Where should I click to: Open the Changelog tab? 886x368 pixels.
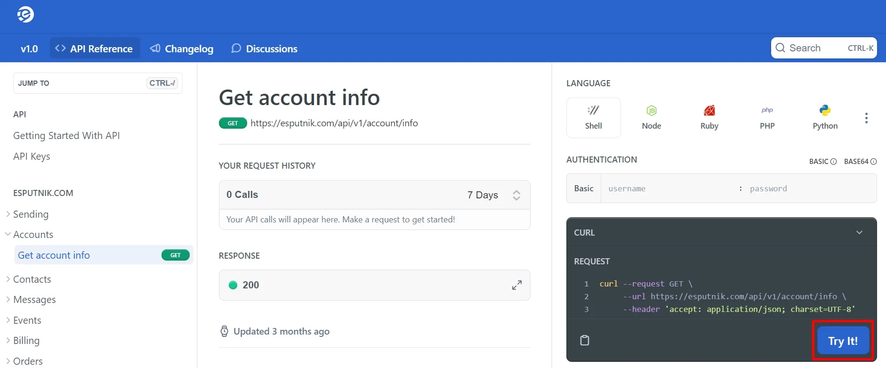pos(181,49)
